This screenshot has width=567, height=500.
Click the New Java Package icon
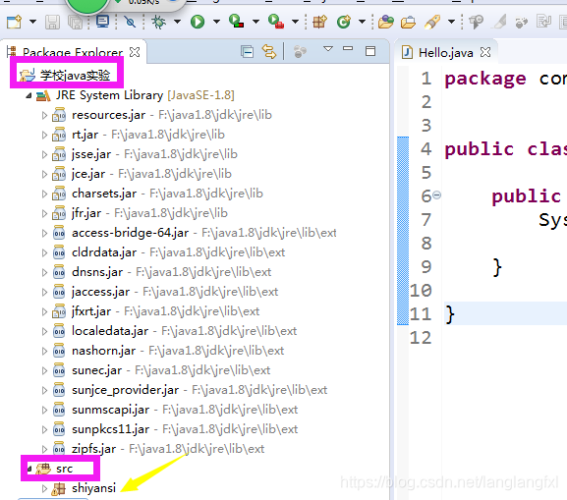coord(320,22)
